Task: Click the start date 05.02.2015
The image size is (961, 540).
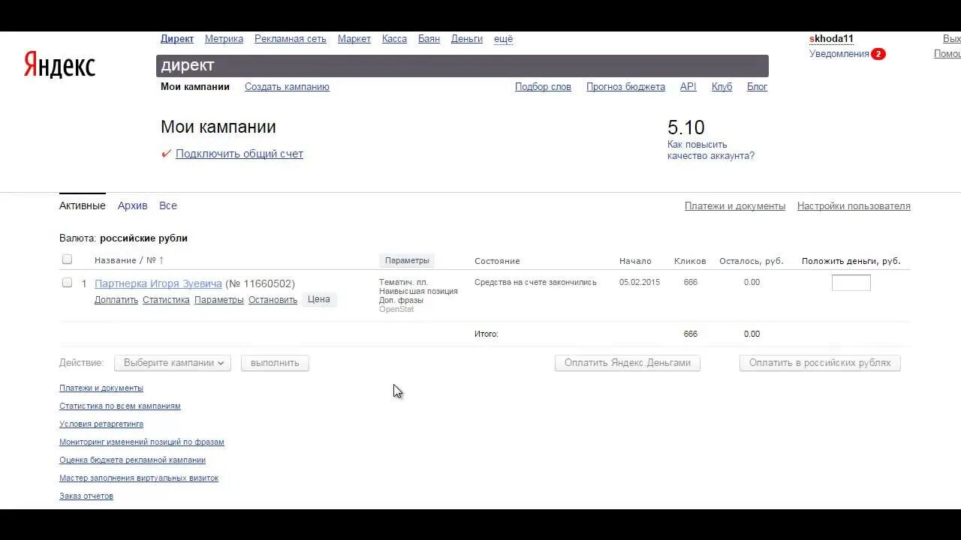Action: click(x=640, y=283)
